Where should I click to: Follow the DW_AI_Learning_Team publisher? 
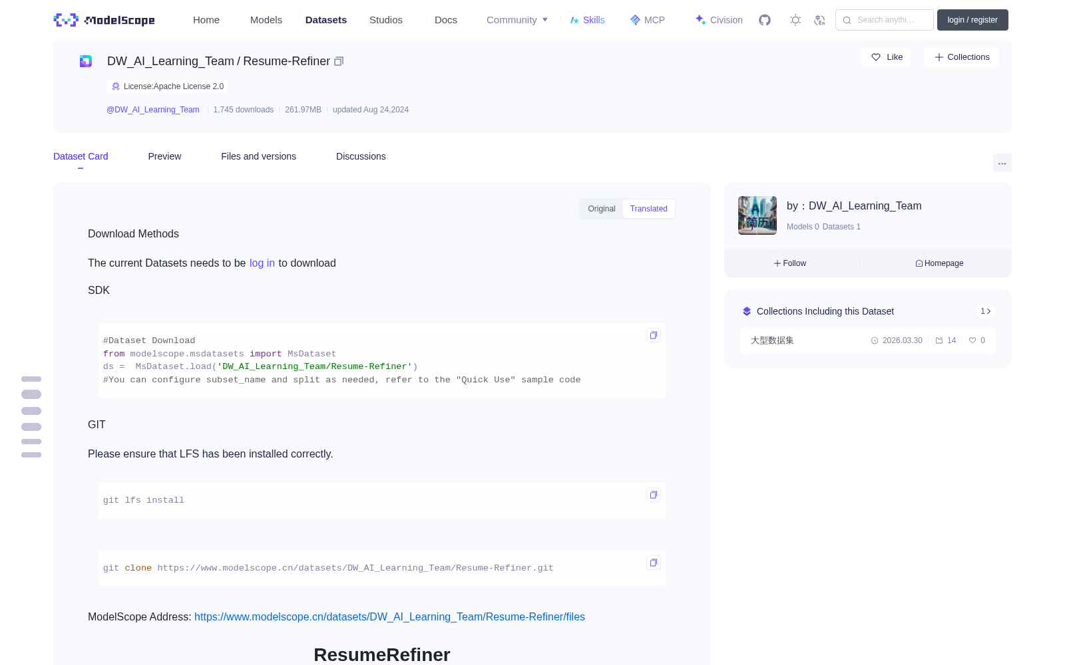point(790,263)
